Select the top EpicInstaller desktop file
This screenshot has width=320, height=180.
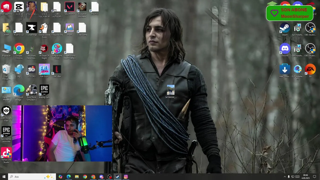(x=297, y=28)
